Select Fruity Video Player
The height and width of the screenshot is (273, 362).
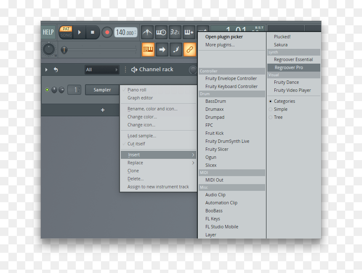[294, 91]
